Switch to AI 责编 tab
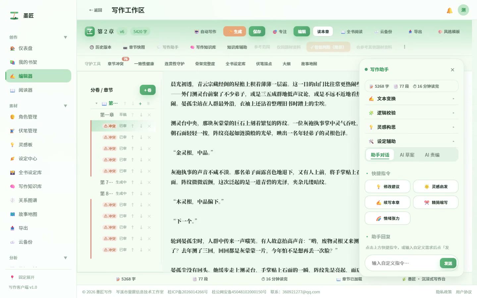The height and width of the screenshot is (298, 477). coord(432,155)
